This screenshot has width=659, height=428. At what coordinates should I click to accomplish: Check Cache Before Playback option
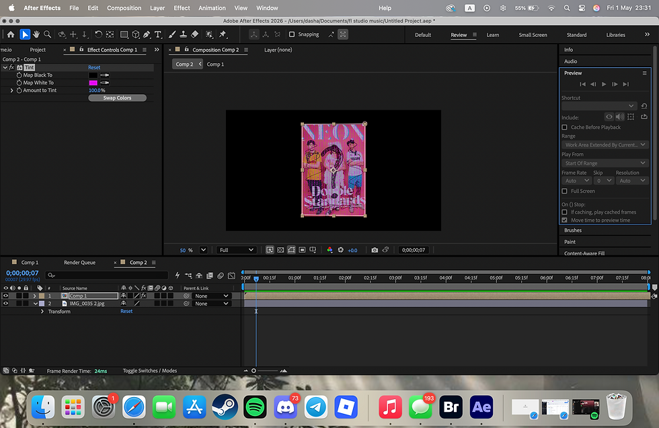[x=564, y=127]
